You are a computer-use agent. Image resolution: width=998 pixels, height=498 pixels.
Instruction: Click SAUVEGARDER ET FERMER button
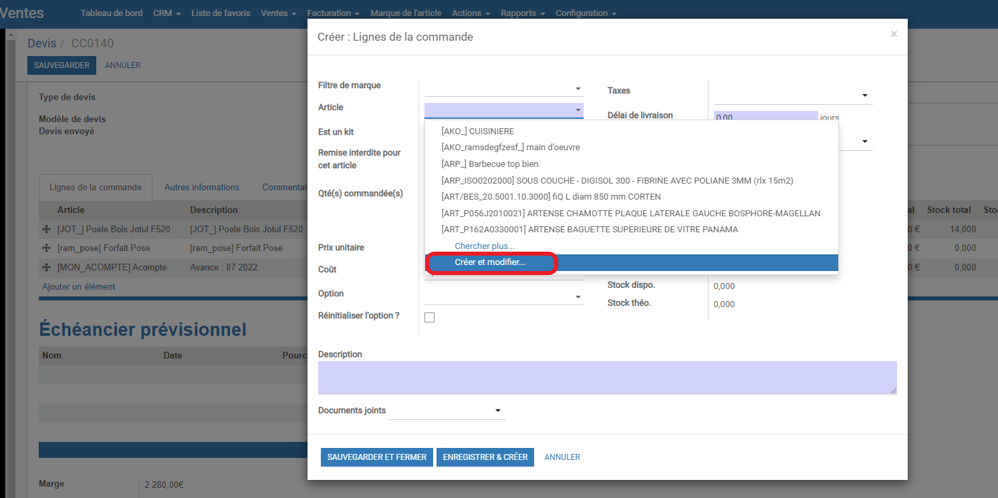click(377, 457)
